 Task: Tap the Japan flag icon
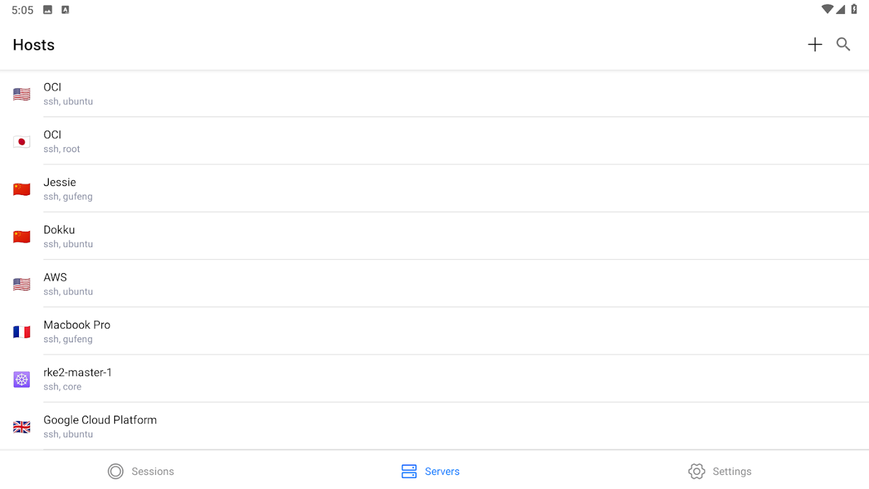pyautogui.click(x=21, y=142)
